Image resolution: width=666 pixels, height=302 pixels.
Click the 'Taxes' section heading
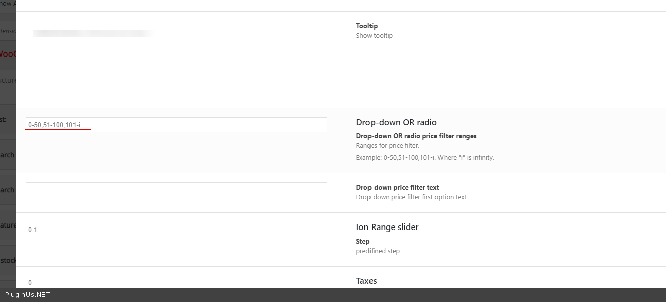point(366,281)
